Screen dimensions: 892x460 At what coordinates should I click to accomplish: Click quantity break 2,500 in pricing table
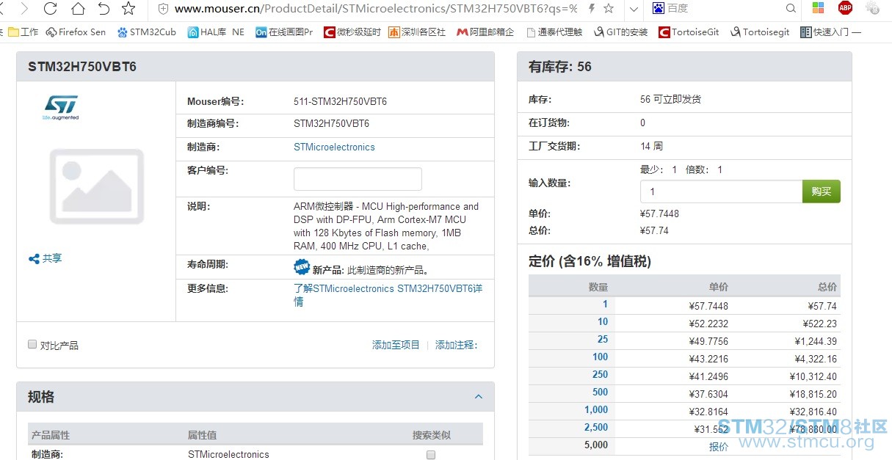point(596,427)
